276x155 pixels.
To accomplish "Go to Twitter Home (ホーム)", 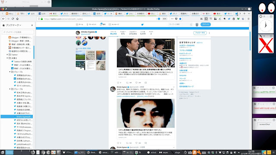I will click(79, 25).
